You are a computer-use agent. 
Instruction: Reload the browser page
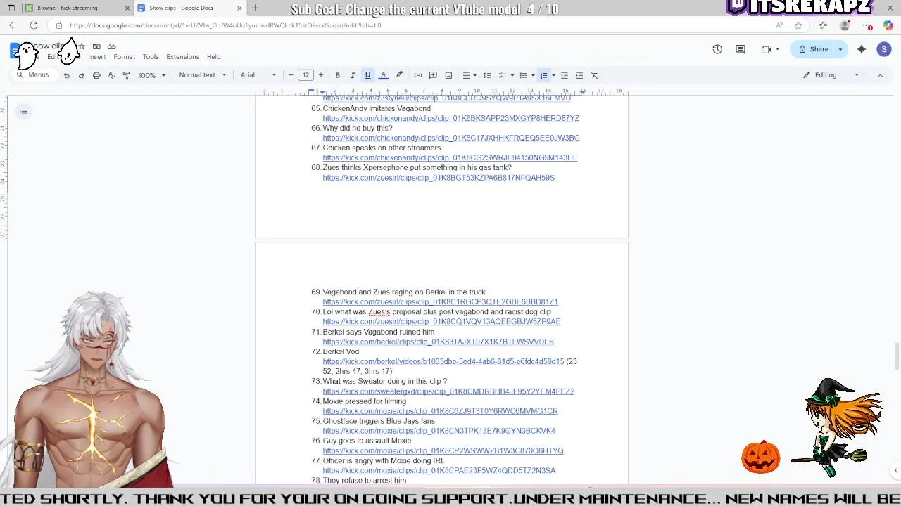point(34,25)
